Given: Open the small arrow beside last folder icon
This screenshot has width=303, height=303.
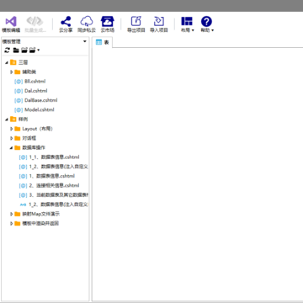Looking at the screenshot, I should 38,50.
